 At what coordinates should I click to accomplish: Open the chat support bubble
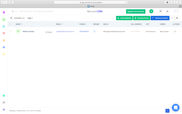pos(176,108)
